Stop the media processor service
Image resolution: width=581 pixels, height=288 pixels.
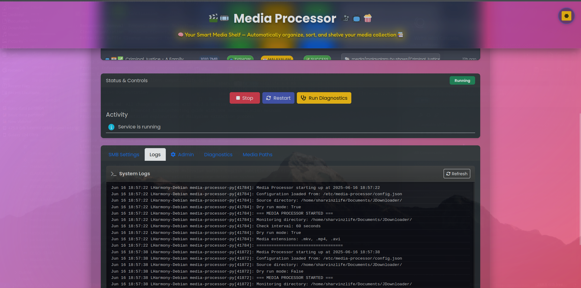[245, 98]
